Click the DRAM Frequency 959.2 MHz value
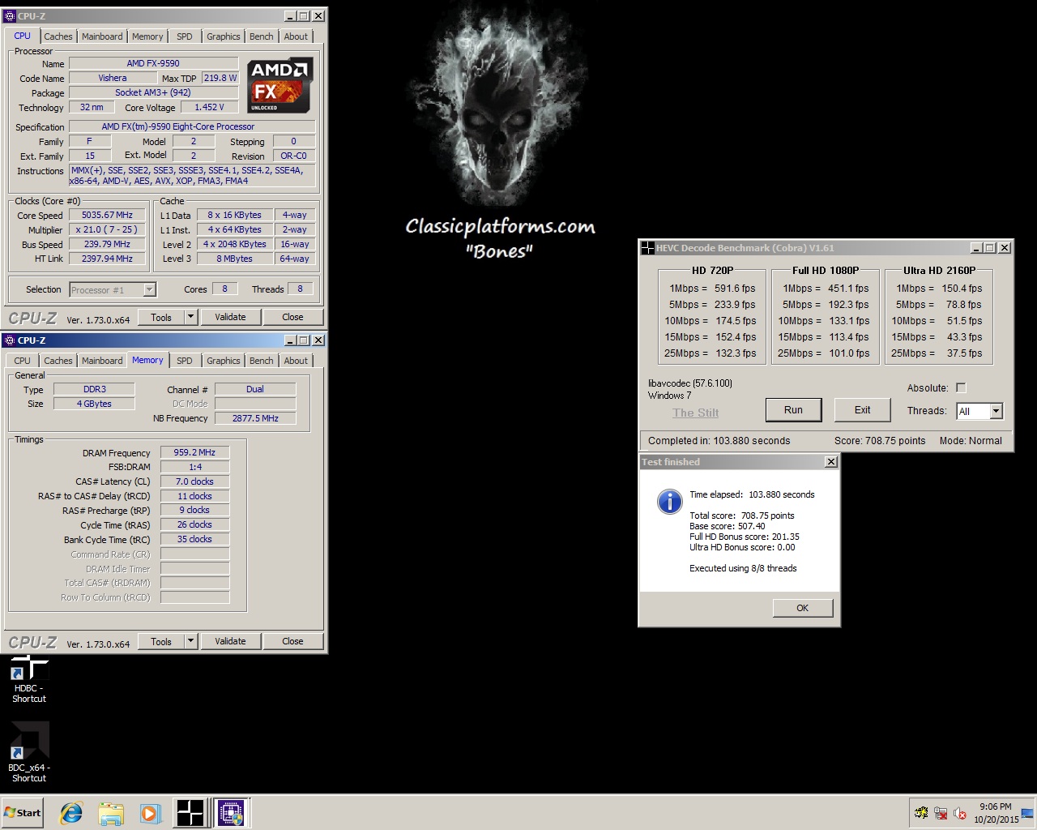Viewport: 1037px width, 830px height. (x=194, y=452)
